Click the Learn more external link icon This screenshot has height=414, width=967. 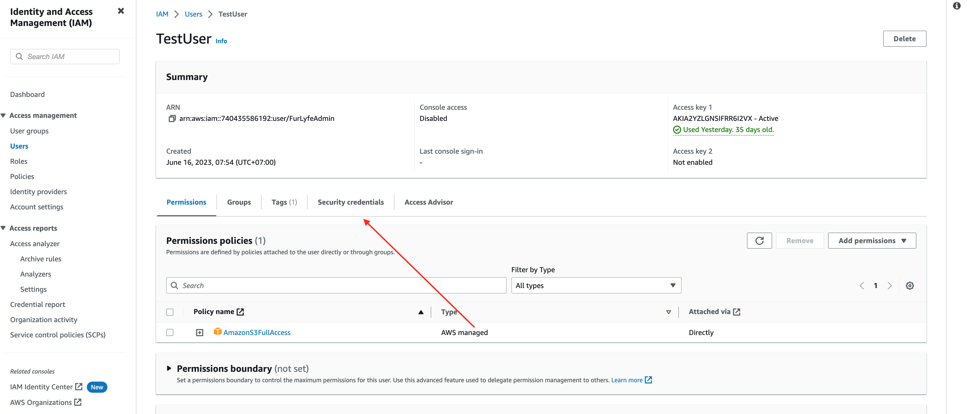coord(648,380)
